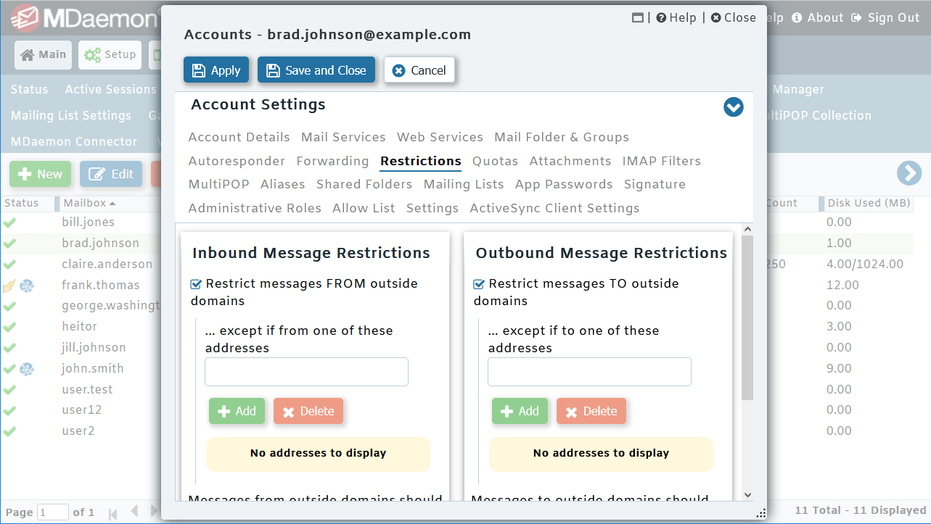Click the outbound exception address input field
This screenshot has width=931, height=524.
coord(589,371)
